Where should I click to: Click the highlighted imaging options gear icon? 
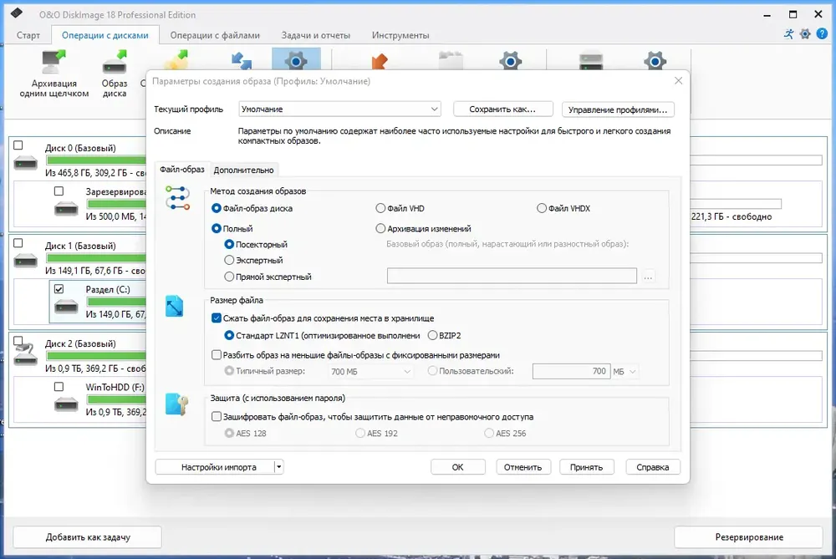[x=296, y=60]
